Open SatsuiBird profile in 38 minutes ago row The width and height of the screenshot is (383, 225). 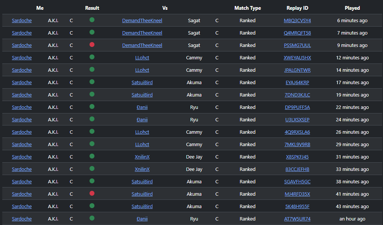[142, 181]
